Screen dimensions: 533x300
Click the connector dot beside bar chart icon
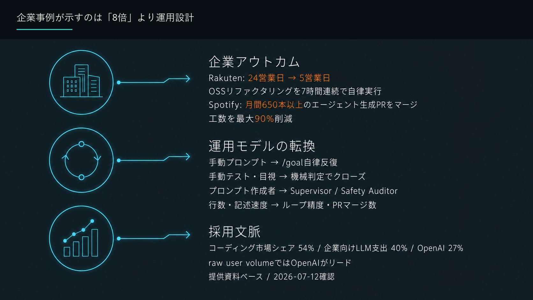click(119, 238)
